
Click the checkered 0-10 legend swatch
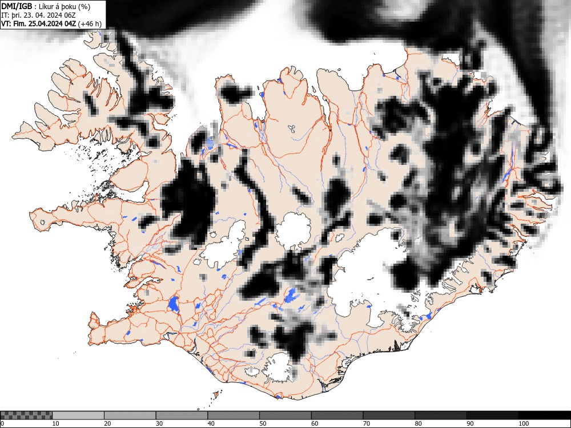26,415
